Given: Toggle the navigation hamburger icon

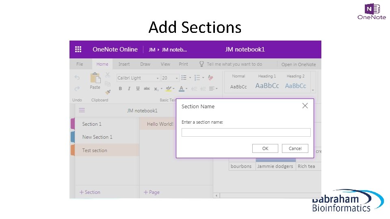Looking at the screenshot, I should click(x=82, y=110).
